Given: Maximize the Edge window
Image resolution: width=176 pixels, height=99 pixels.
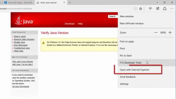Looking at the screenshot, I should 164,2.
